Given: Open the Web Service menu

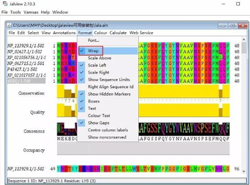Looking at the screenshot, I should [x=141, y=33].
